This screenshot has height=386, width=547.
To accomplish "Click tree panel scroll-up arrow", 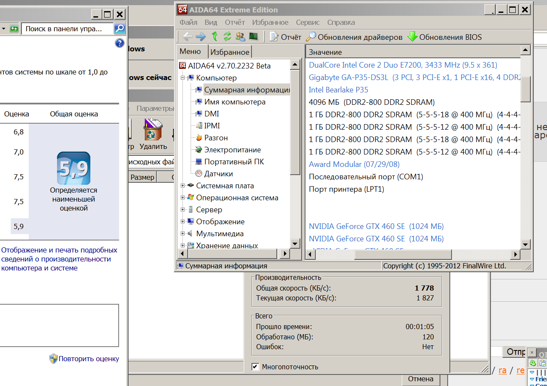I will pyautogui.click(x=295, y=65).
